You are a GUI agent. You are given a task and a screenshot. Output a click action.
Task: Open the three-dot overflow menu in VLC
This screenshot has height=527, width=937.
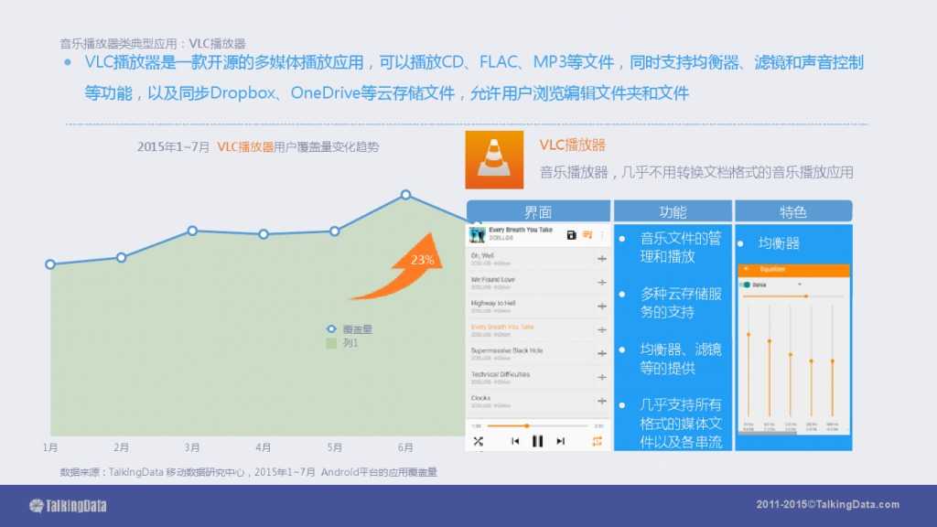click(x=603, y=235)
